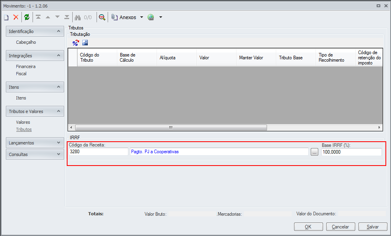Open Fiscal under Integrações

point(21,74)
